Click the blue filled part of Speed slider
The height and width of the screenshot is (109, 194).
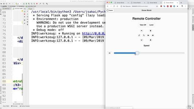click(125, 53)
